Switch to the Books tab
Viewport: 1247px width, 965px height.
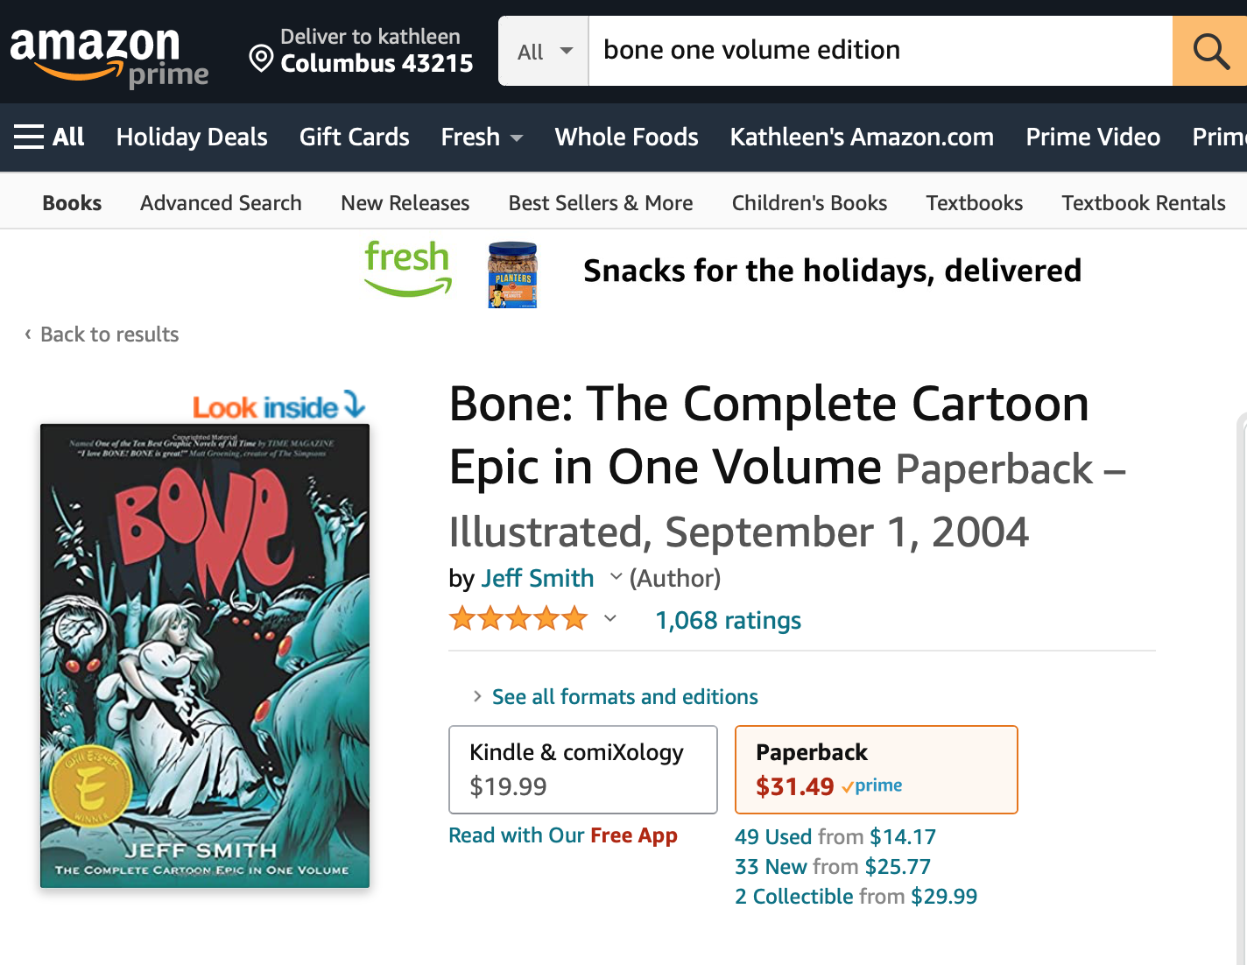click(71, 202)
